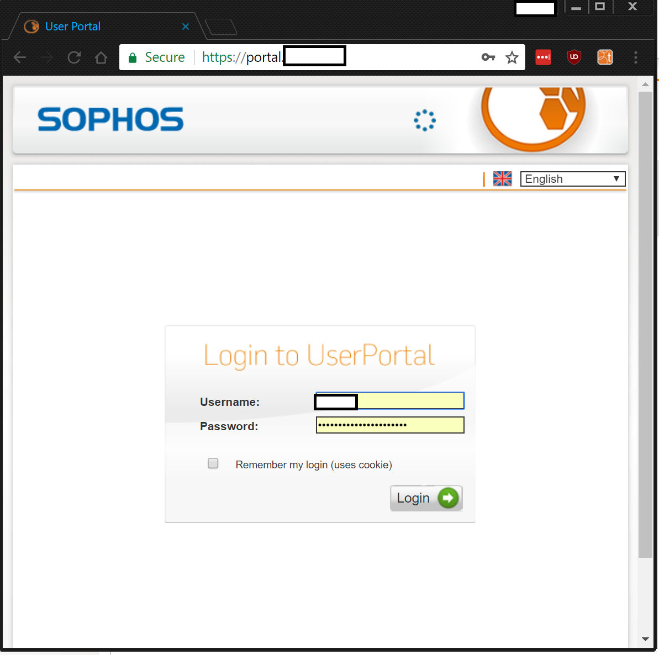Click the scrollbar up arrow

tap(645, 84)
